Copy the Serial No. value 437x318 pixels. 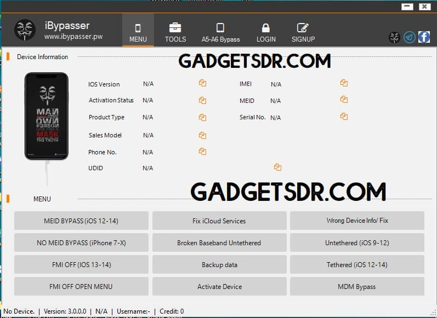[x=344, y=117]
